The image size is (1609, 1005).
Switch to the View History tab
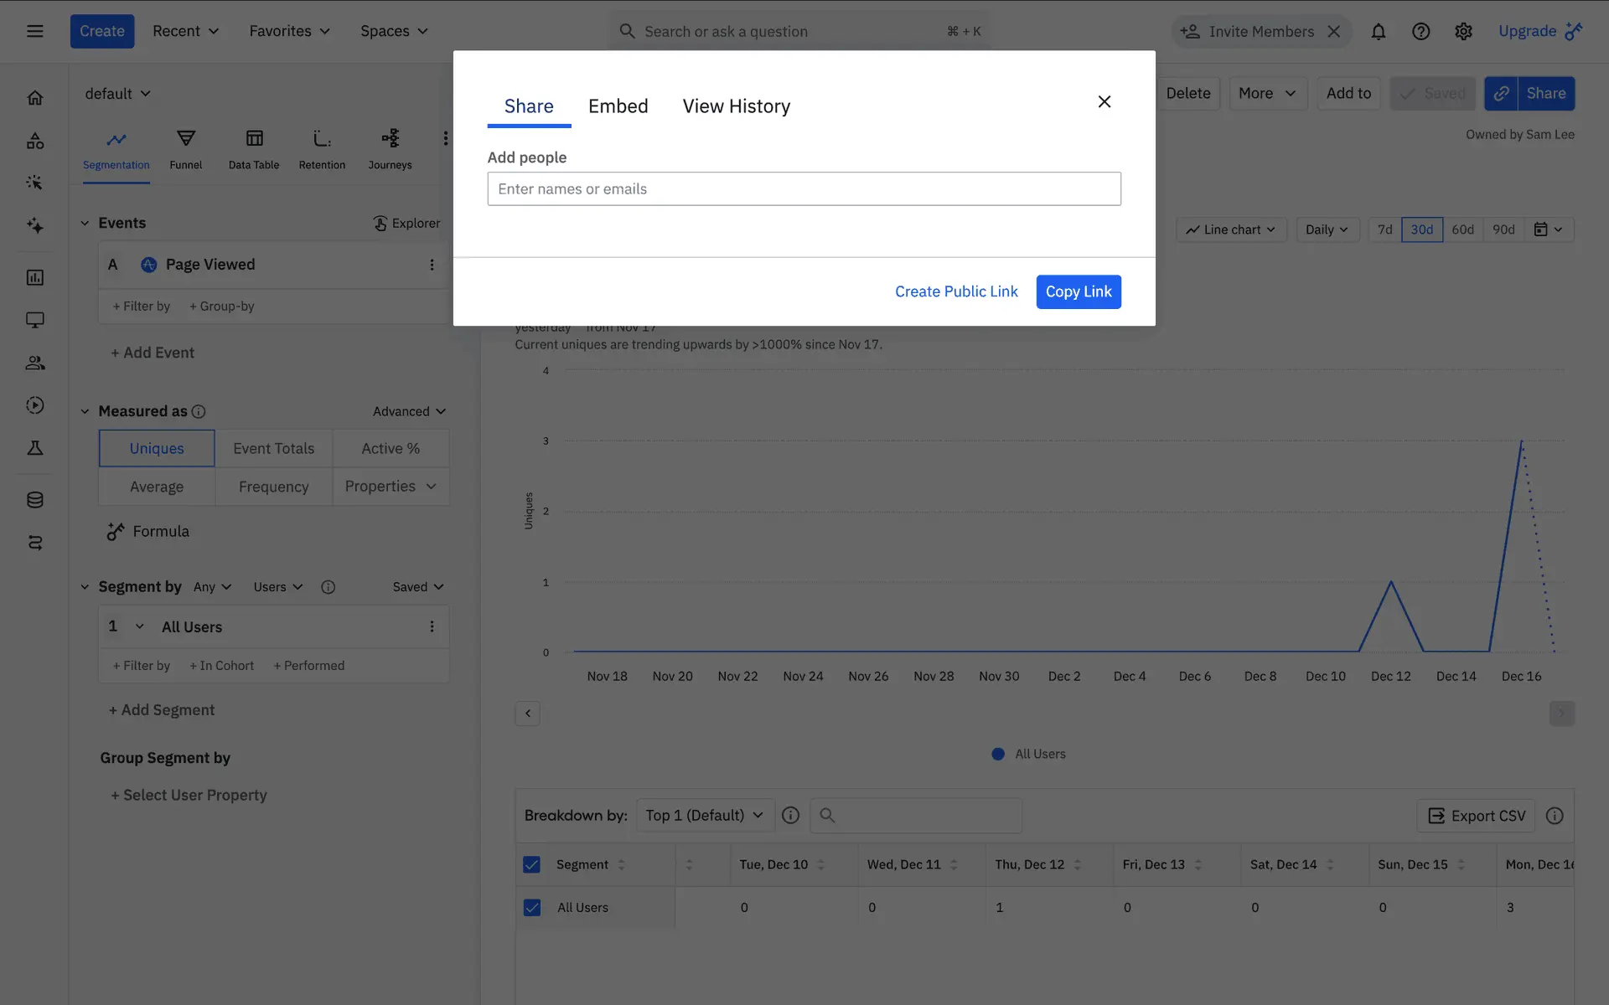[736, 106]
